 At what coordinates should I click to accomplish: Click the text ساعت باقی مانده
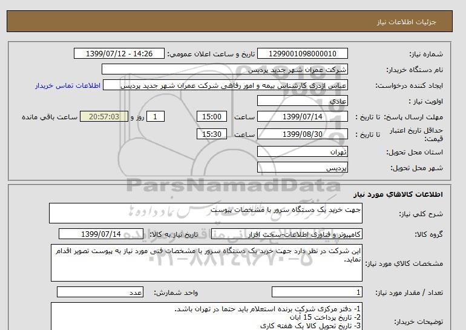point(50,117)
